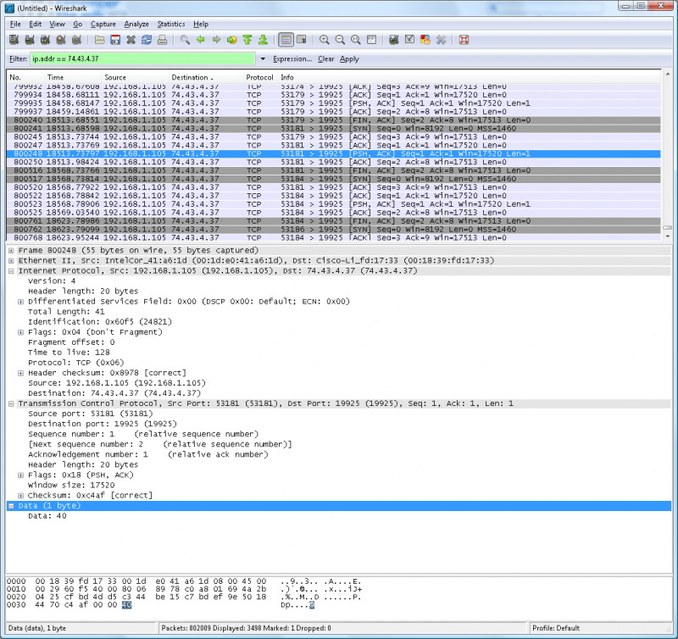Expand IP Flags 0x04 Don't Fragment node

pos(20,332)
